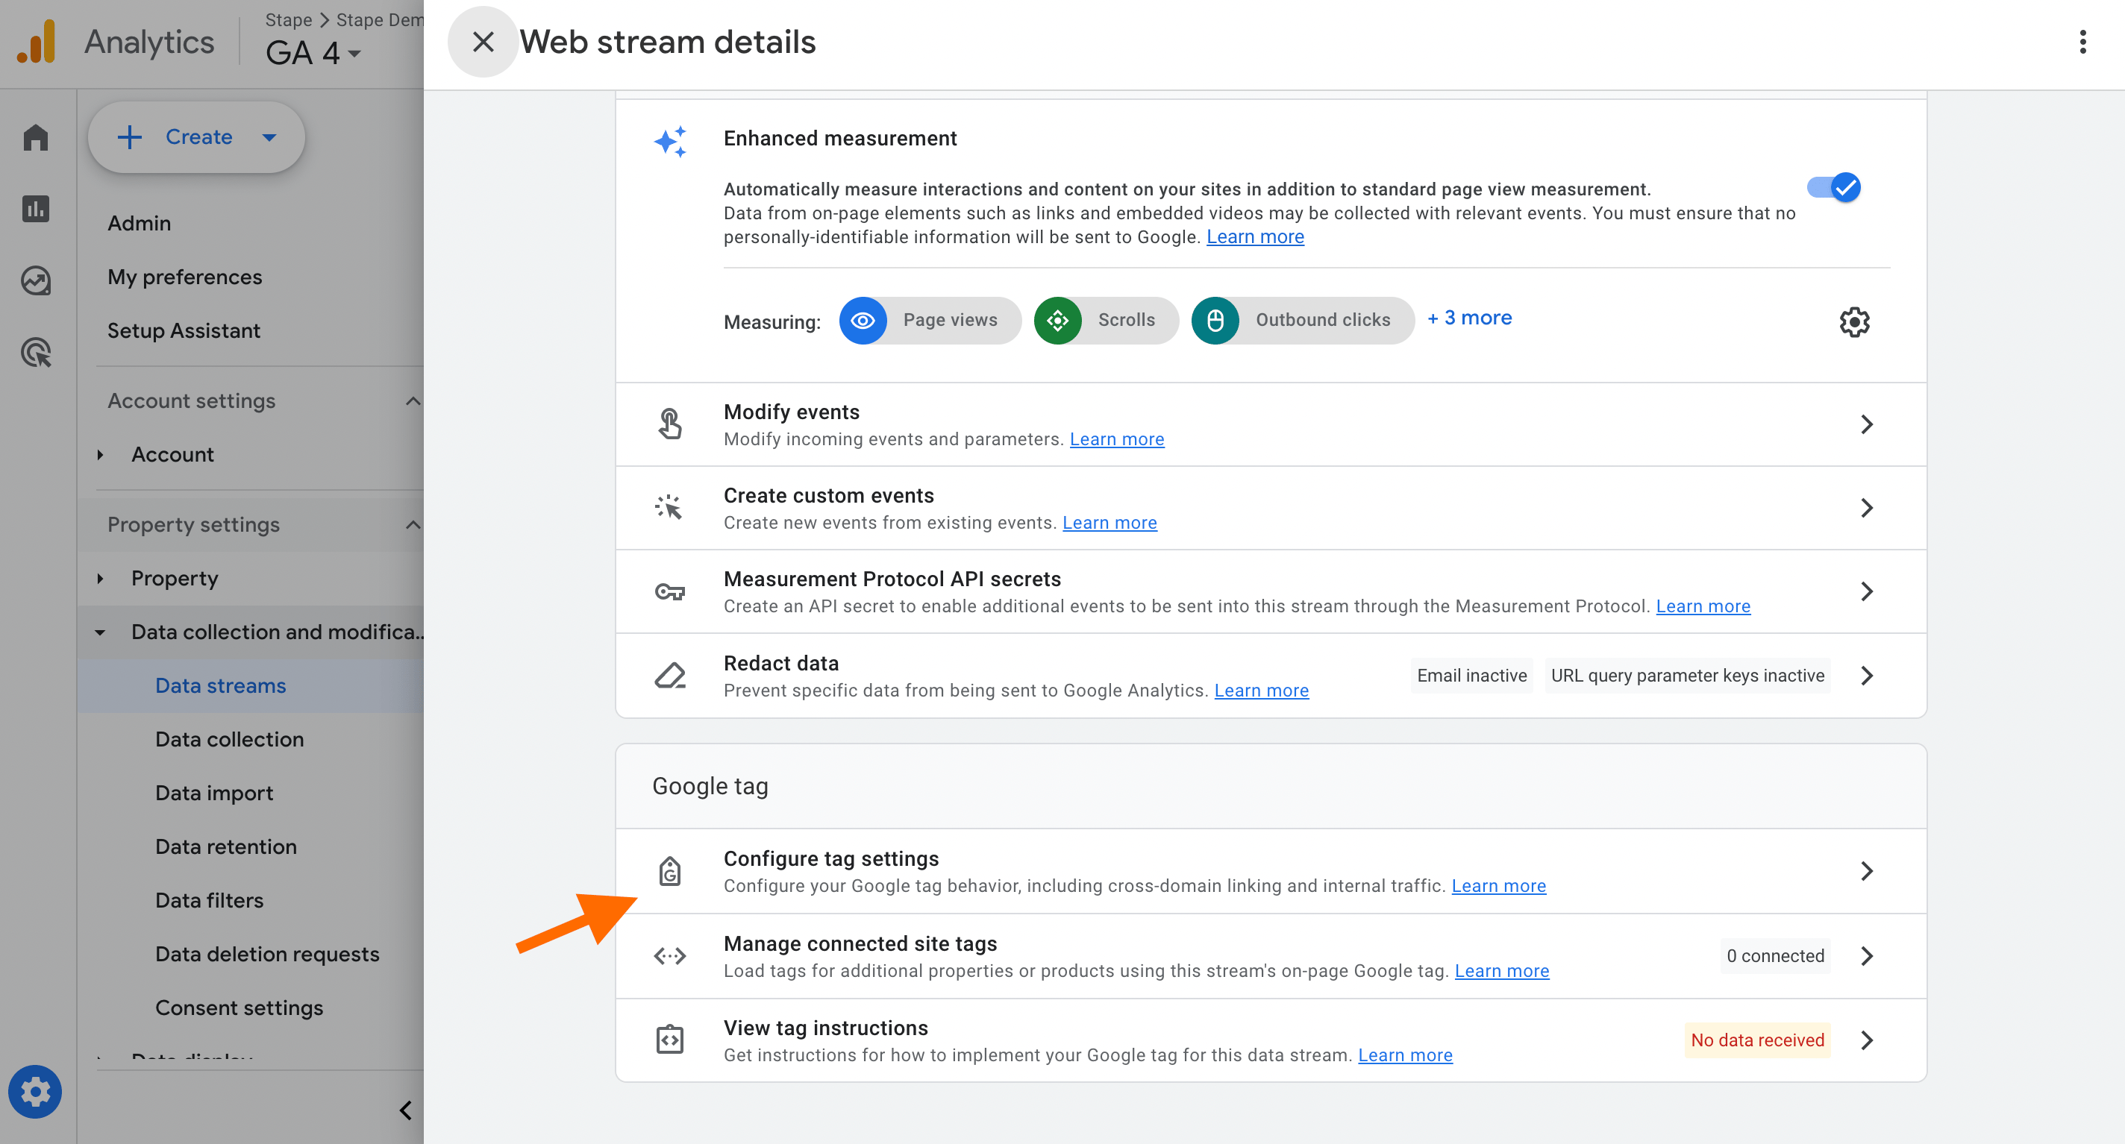Click the Redact data eraser icon
The height and width of the screenshot is (1144, 2125).
(x=670, y=676)
